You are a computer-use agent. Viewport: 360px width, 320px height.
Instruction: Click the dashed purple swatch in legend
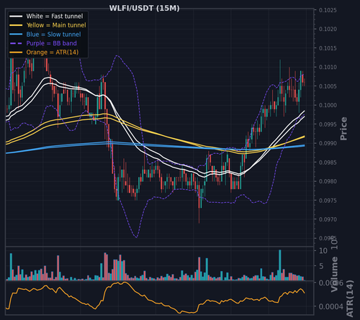click(16, 43)
